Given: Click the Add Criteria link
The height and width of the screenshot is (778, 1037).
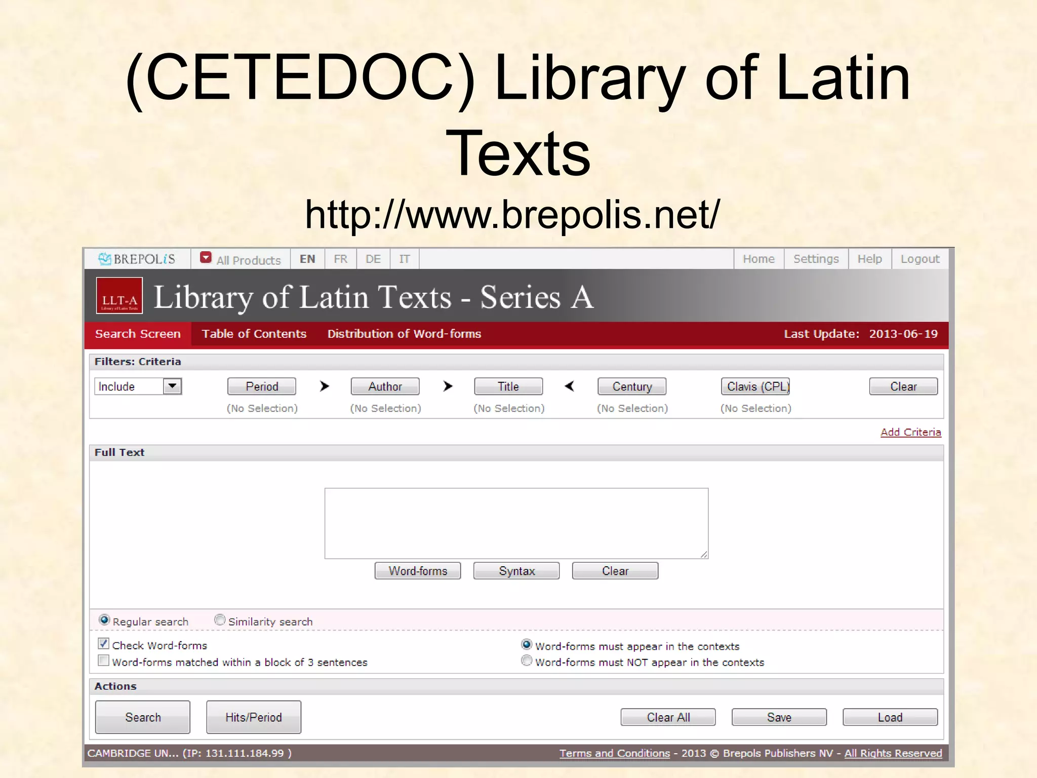Looking at the screenshot, I should [x=910, y=432].
